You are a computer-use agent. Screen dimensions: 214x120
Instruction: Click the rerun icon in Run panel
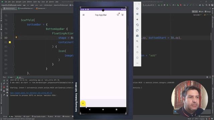(4, 80)
